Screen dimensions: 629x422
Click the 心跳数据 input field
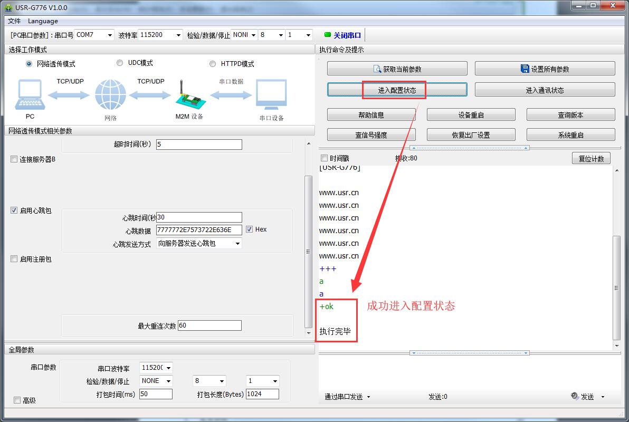click(x=199, y=230)
